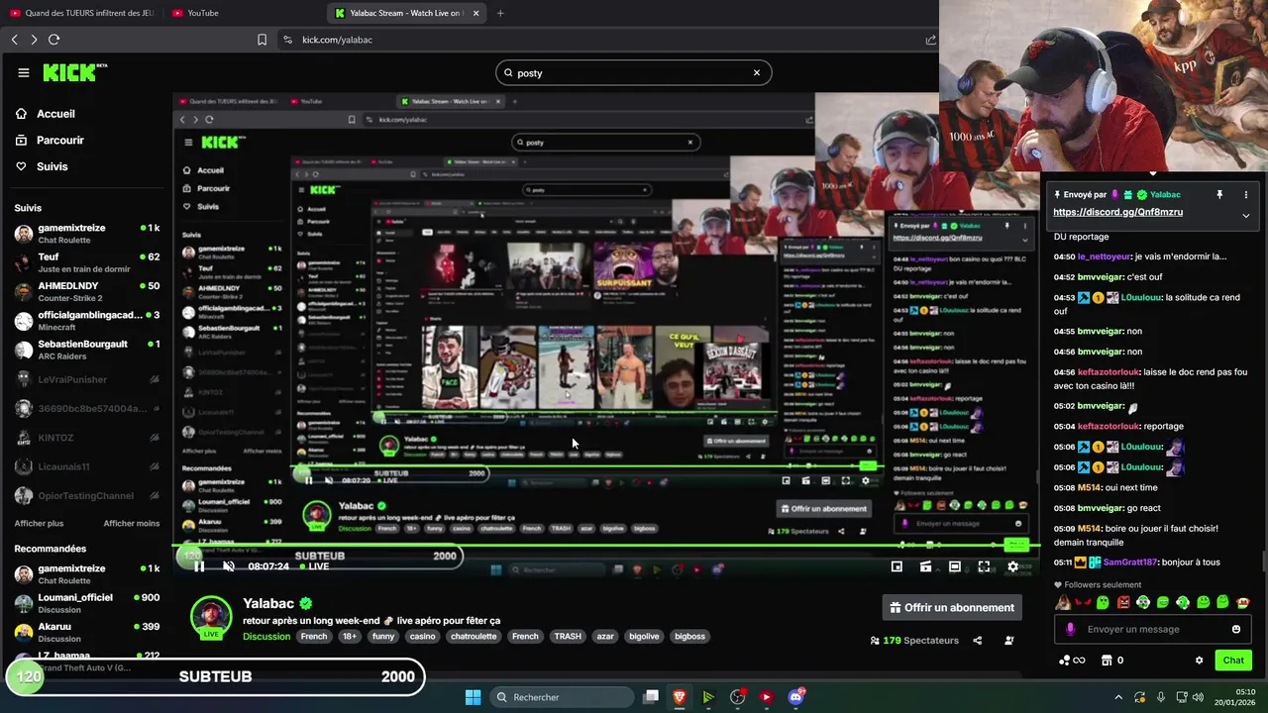Viewport: 1268px width, 713px height.
Task: Open SebastienBourgault ARC Raiders channel
Action: (x=87, y=350)
